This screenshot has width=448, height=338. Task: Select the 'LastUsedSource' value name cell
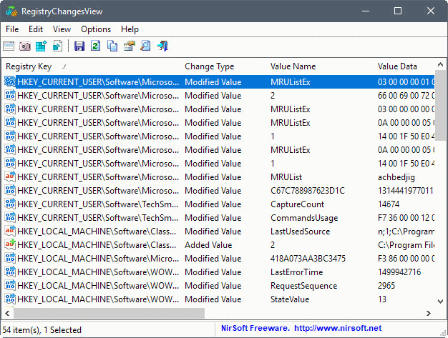coord(301,232)
